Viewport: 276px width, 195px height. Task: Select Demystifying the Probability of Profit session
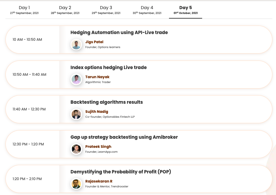click(x=121, y=172)
